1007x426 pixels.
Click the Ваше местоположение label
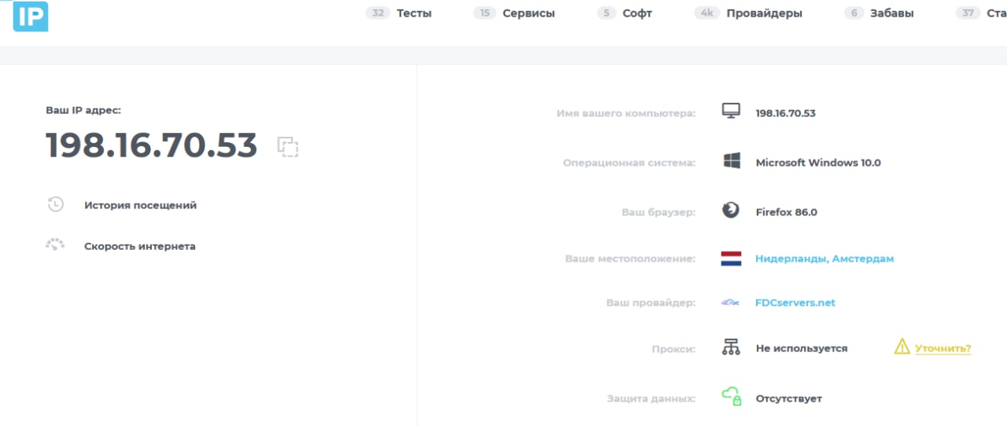point(630,259)
